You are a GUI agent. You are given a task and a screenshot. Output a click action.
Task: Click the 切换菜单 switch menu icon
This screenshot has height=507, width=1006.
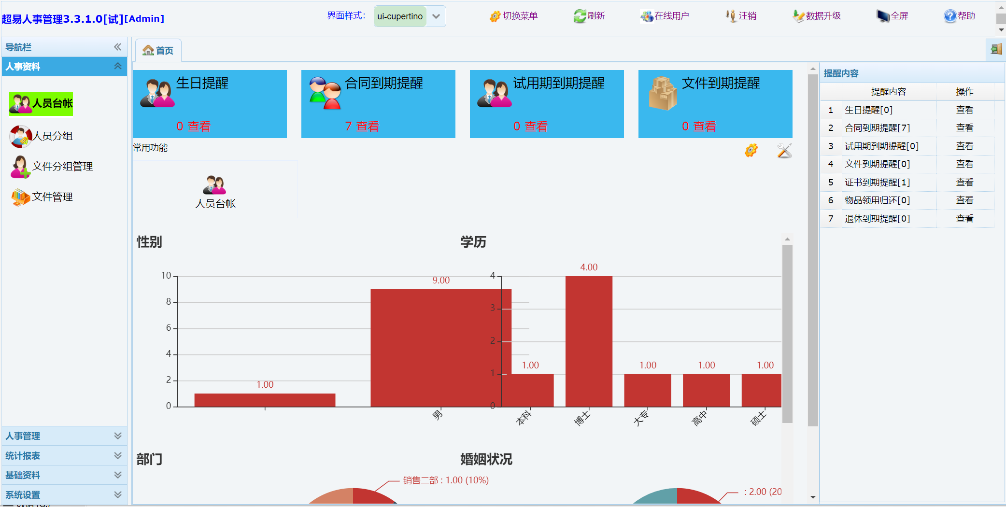(x=495, y=16)
